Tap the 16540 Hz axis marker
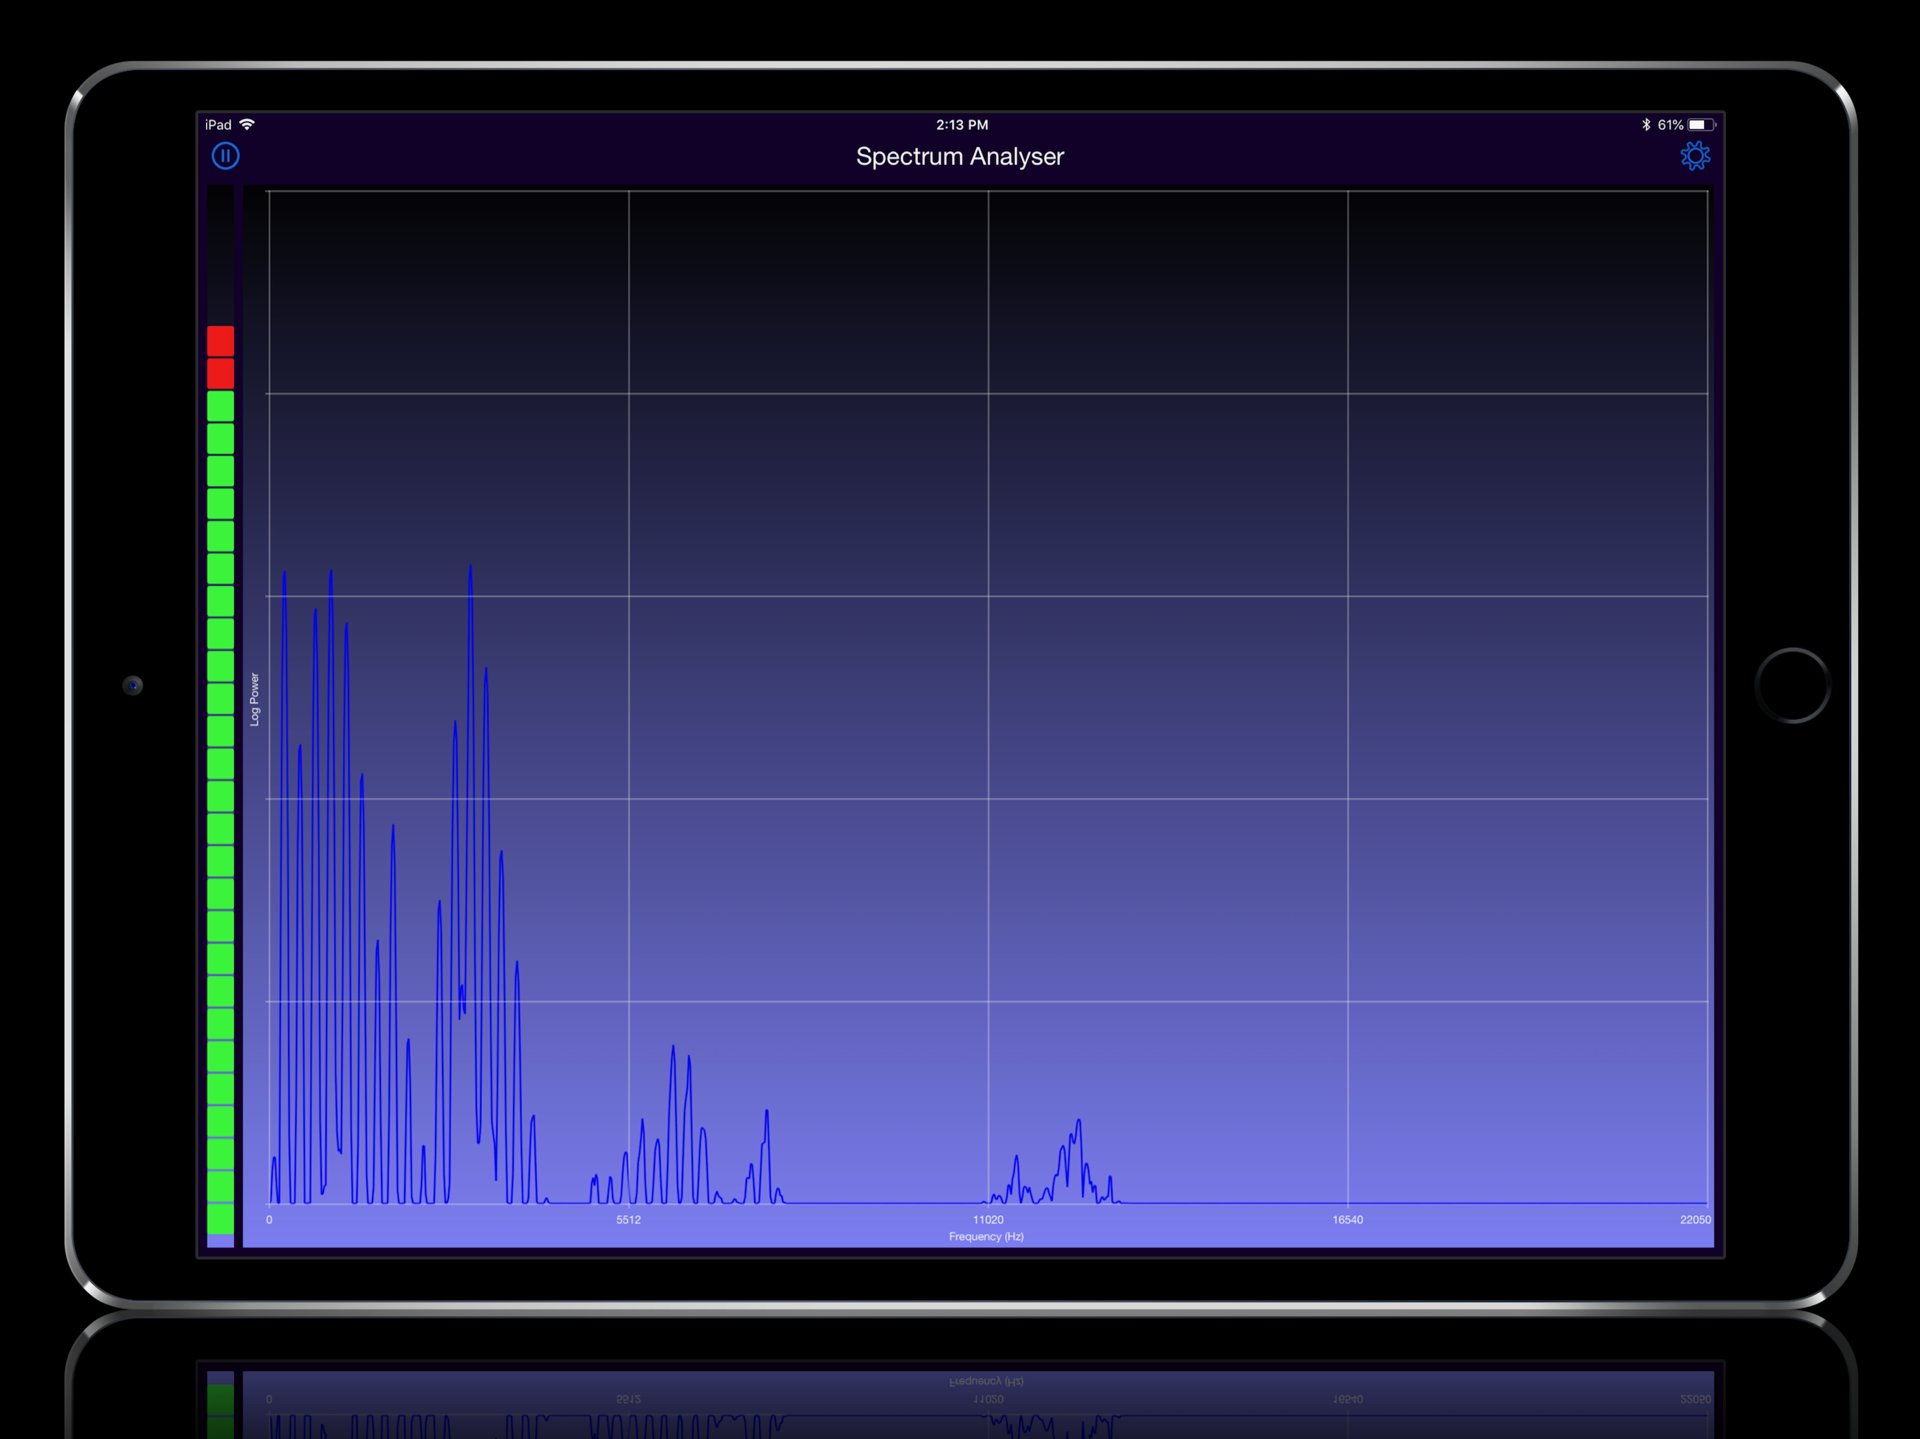This screenshot has width=1920, height=1439. 1347,1219
